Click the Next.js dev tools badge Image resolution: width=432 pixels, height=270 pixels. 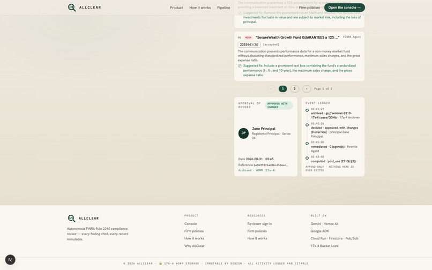pyautogui.click(x=10, y=260)
